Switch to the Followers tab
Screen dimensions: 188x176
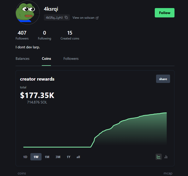(x=71, y=59)
